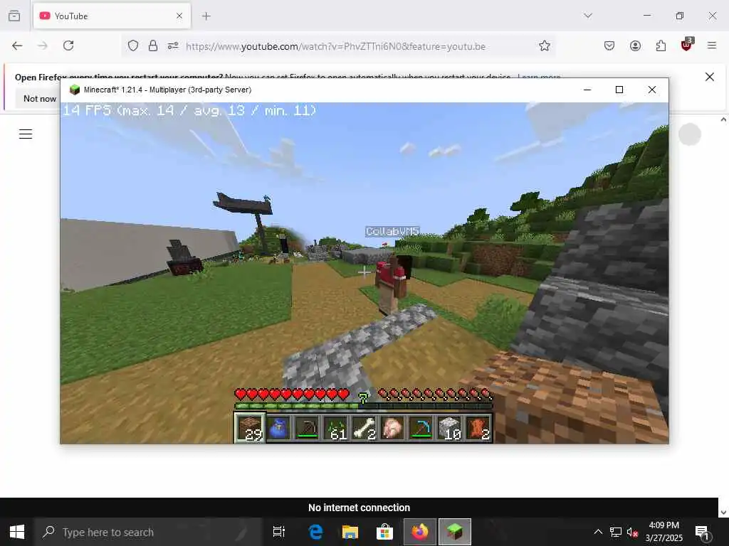Go forward in Firefox
This screenshot has width=729, height=546.
tap(43, 45)
